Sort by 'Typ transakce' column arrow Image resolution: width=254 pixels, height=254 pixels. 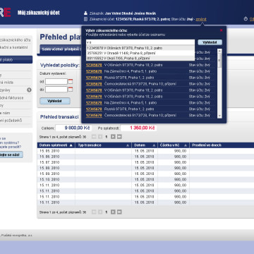[x=128, y=145]
